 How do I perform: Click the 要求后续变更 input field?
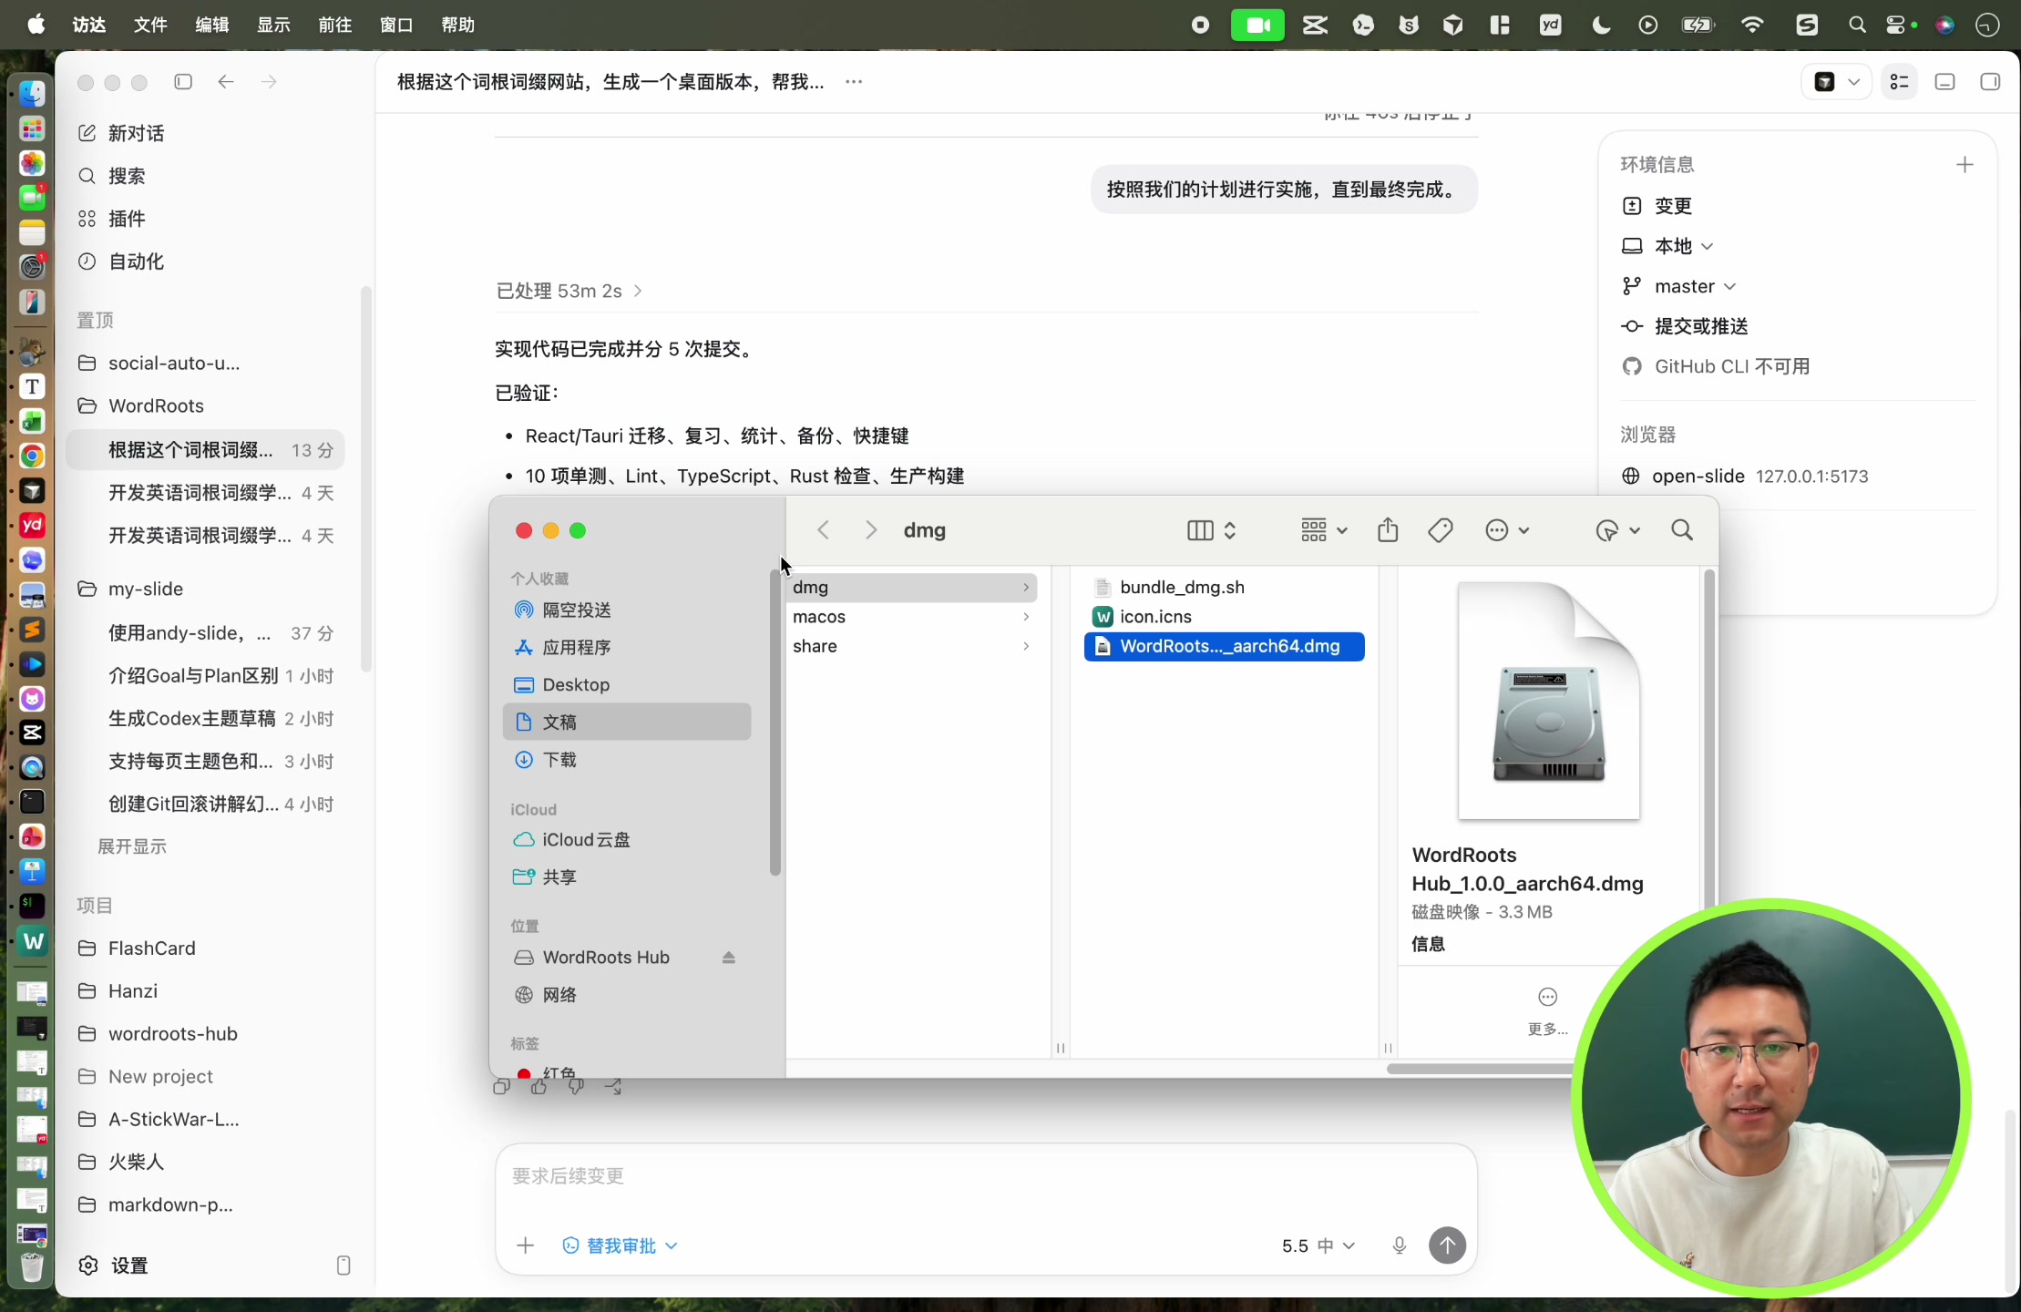[984, 1176]
